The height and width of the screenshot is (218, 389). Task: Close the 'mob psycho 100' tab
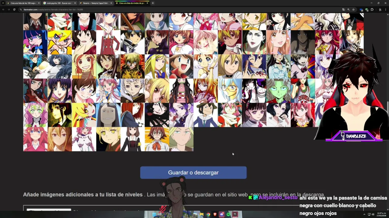click(x=75, y=3)
